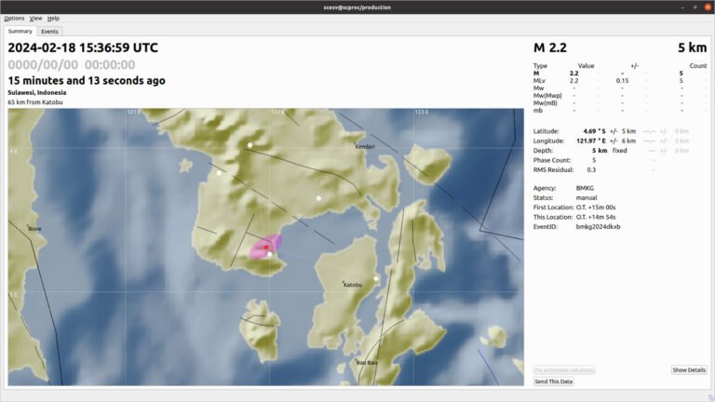Click the 65 km from Katobu text
715x402 pixels.
click(x=35, y=102)
